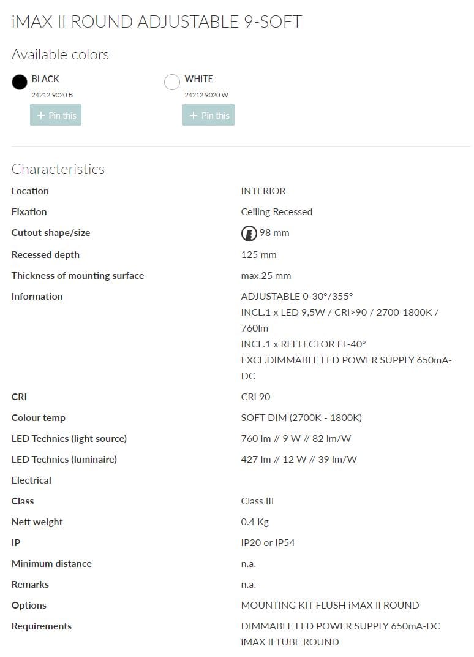Image resolution: width=474 pixels, height=657 pixels.
Task: Click the round cutout shape icon
Action: click(x=249, y=233)
